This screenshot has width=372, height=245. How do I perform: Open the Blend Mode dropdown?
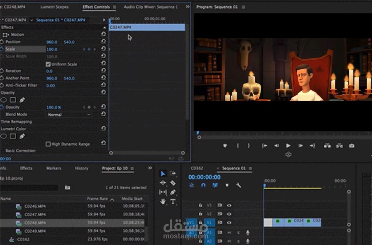[69, 115]
